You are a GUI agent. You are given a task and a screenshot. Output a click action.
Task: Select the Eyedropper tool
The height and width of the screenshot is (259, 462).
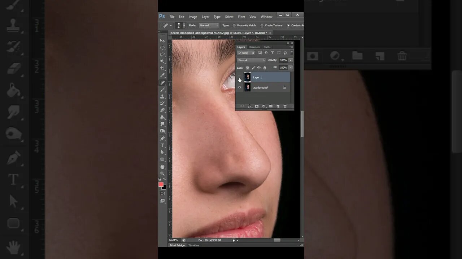click(x=162, y=76)
